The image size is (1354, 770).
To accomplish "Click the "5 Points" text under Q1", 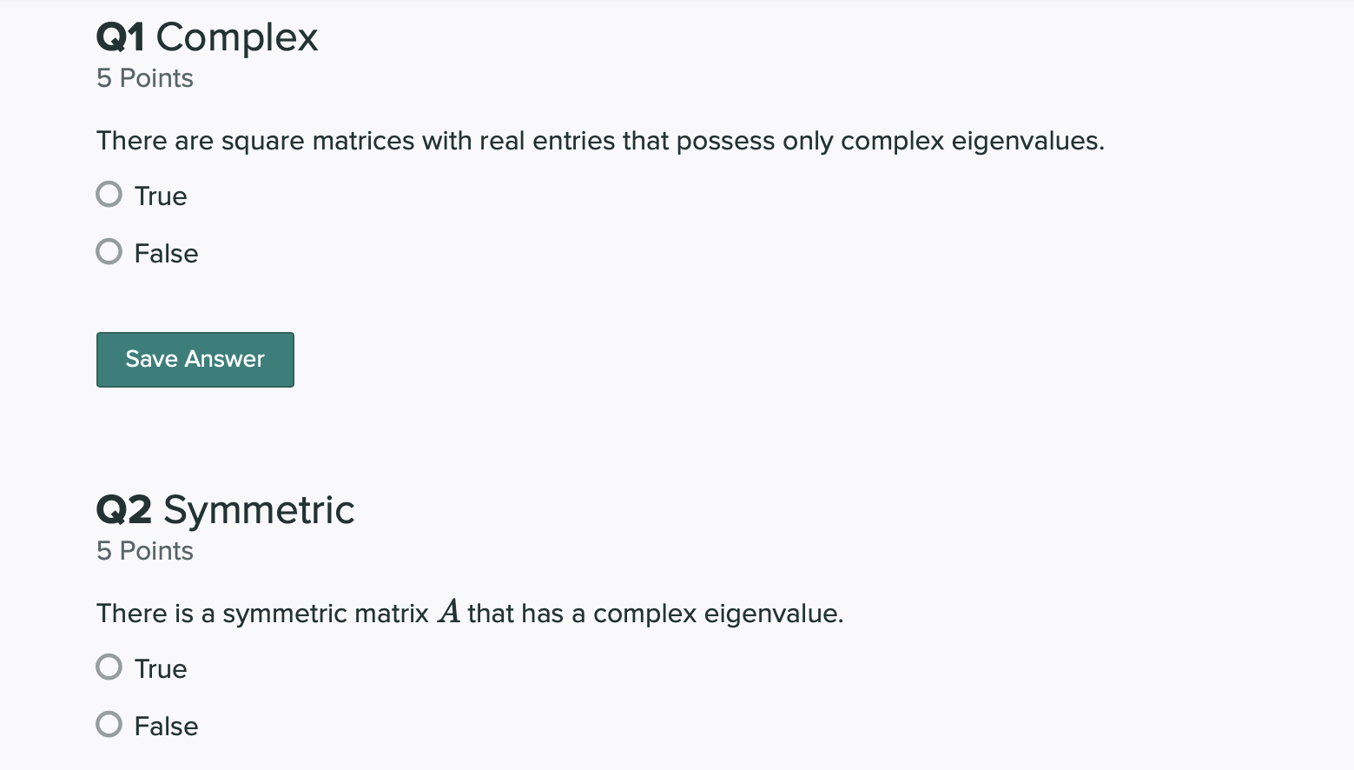I will pyautogui.click(x=145, y=78).
